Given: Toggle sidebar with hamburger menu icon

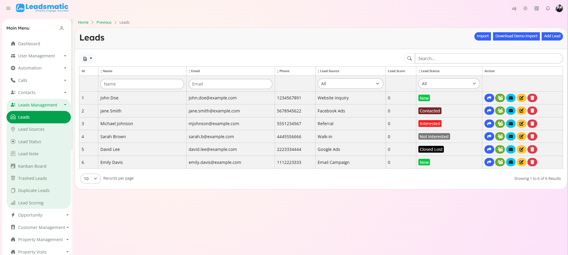Looking at the screenshot, I should pos(8,8).
